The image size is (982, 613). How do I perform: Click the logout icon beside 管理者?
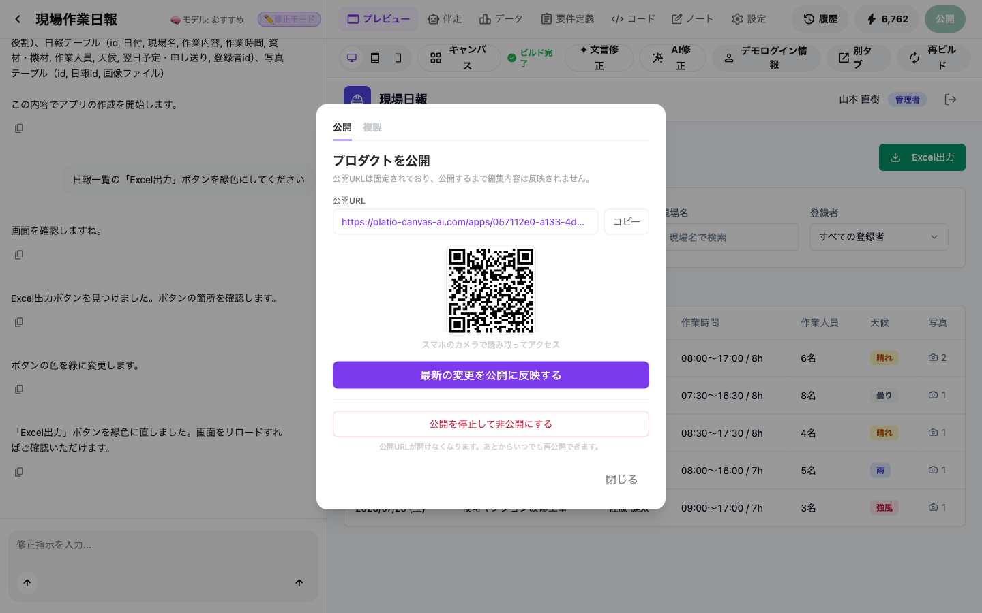951,99
